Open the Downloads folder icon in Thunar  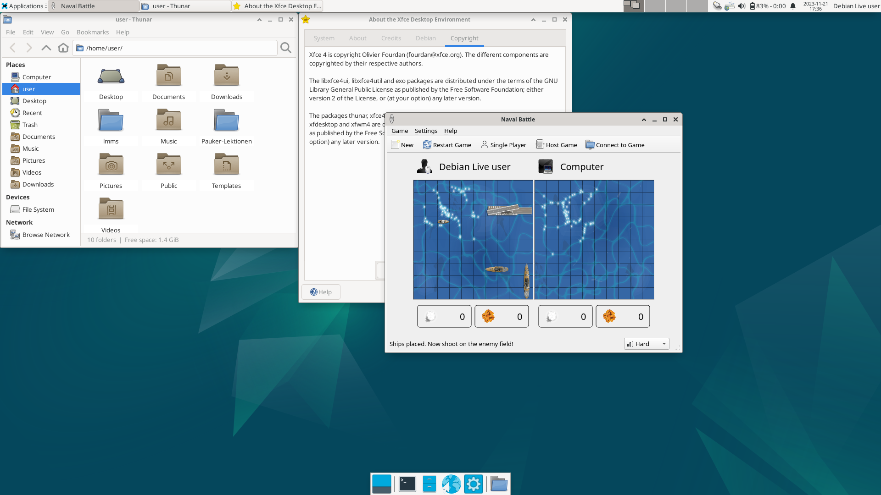coord(227,76)
